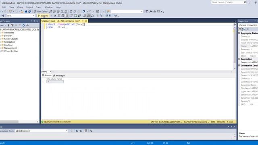Toggle Results to File
The image size is (258, 145).
[92, 16]
